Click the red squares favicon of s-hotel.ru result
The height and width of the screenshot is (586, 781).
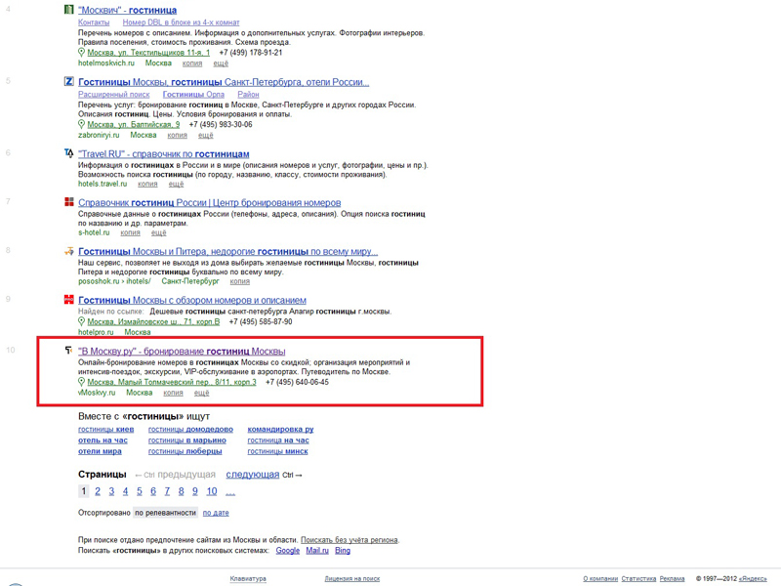[x=69, y=202]
